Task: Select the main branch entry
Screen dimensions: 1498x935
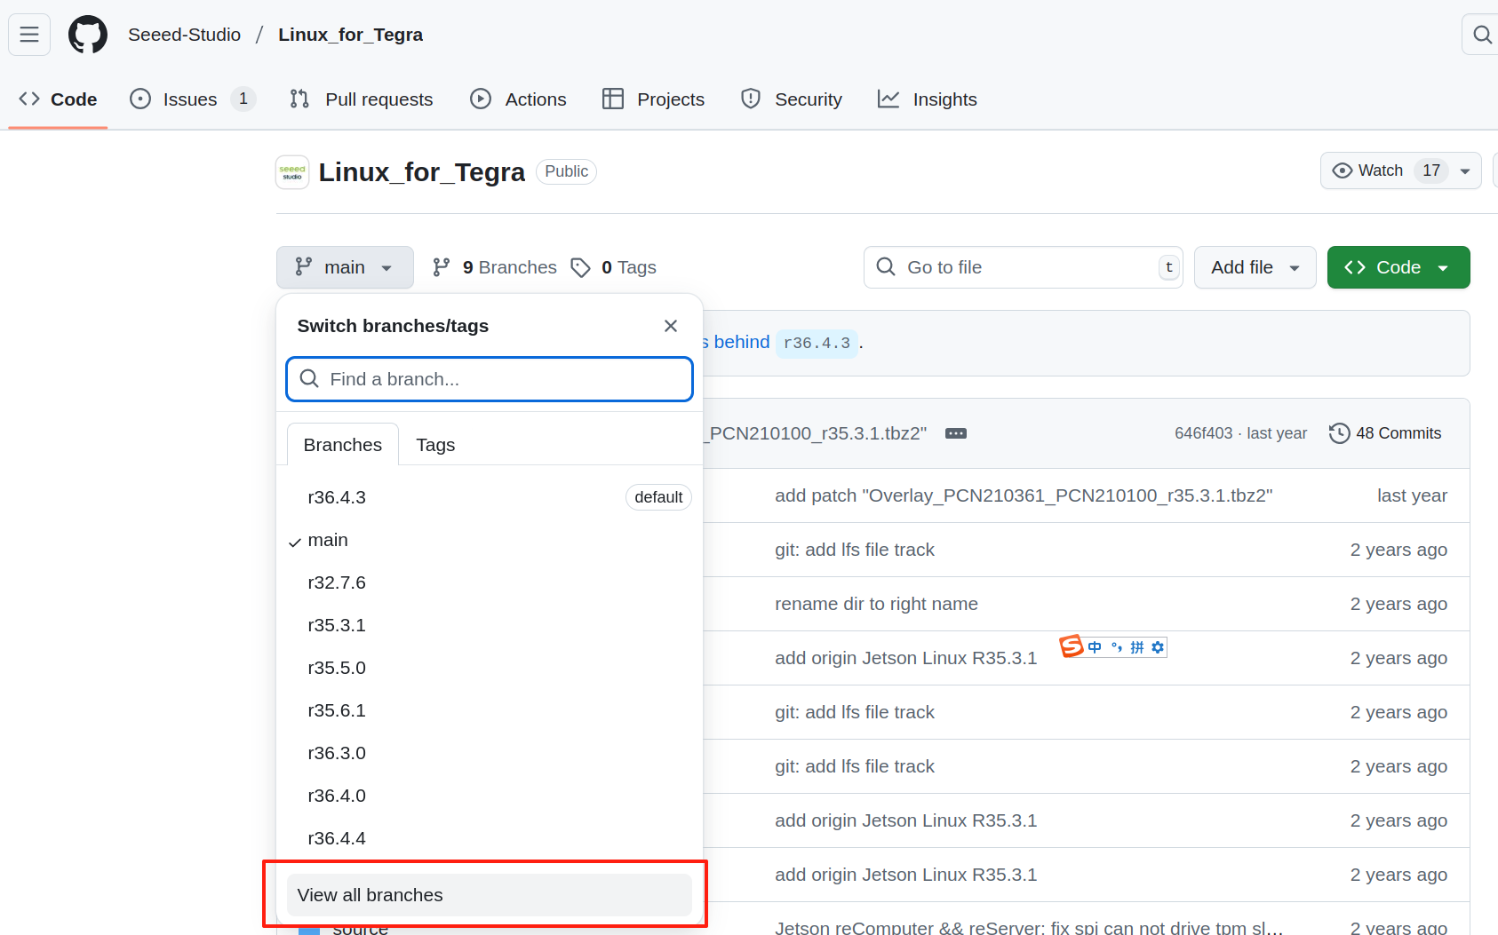Action: click(x=490, y=540)
